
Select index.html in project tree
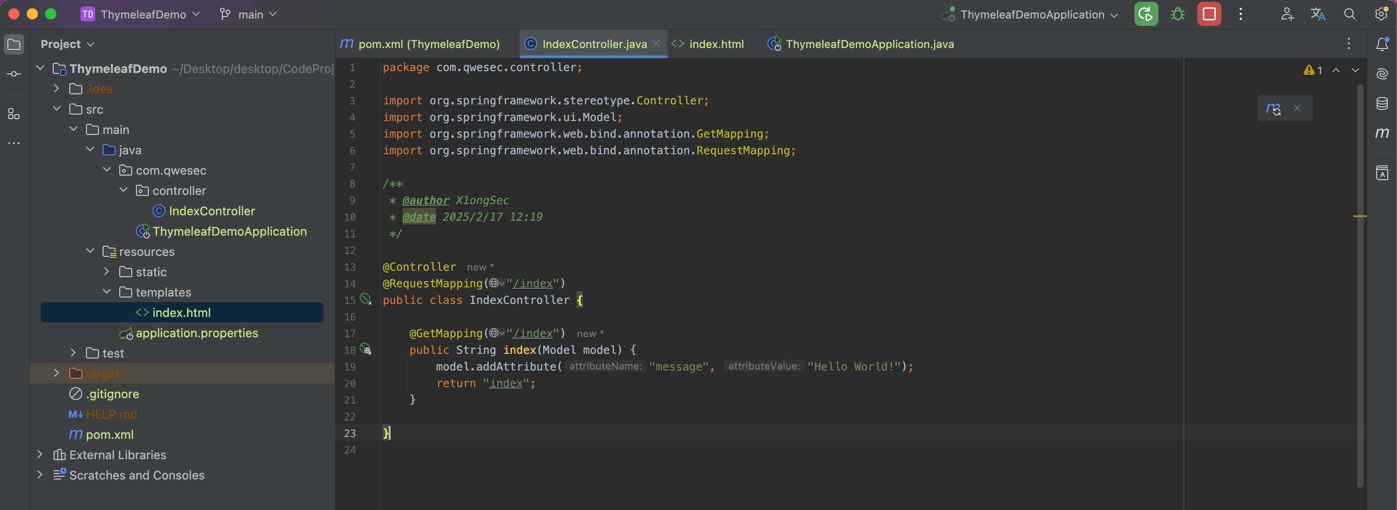click(x=182, y=313)
